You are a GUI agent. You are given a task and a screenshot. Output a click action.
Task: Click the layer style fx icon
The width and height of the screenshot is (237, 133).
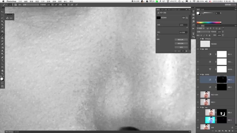216,131
